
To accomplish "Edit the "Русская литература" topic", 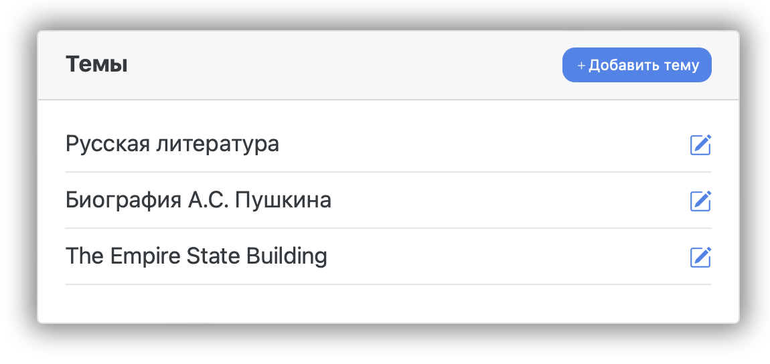I will point(700,145).
